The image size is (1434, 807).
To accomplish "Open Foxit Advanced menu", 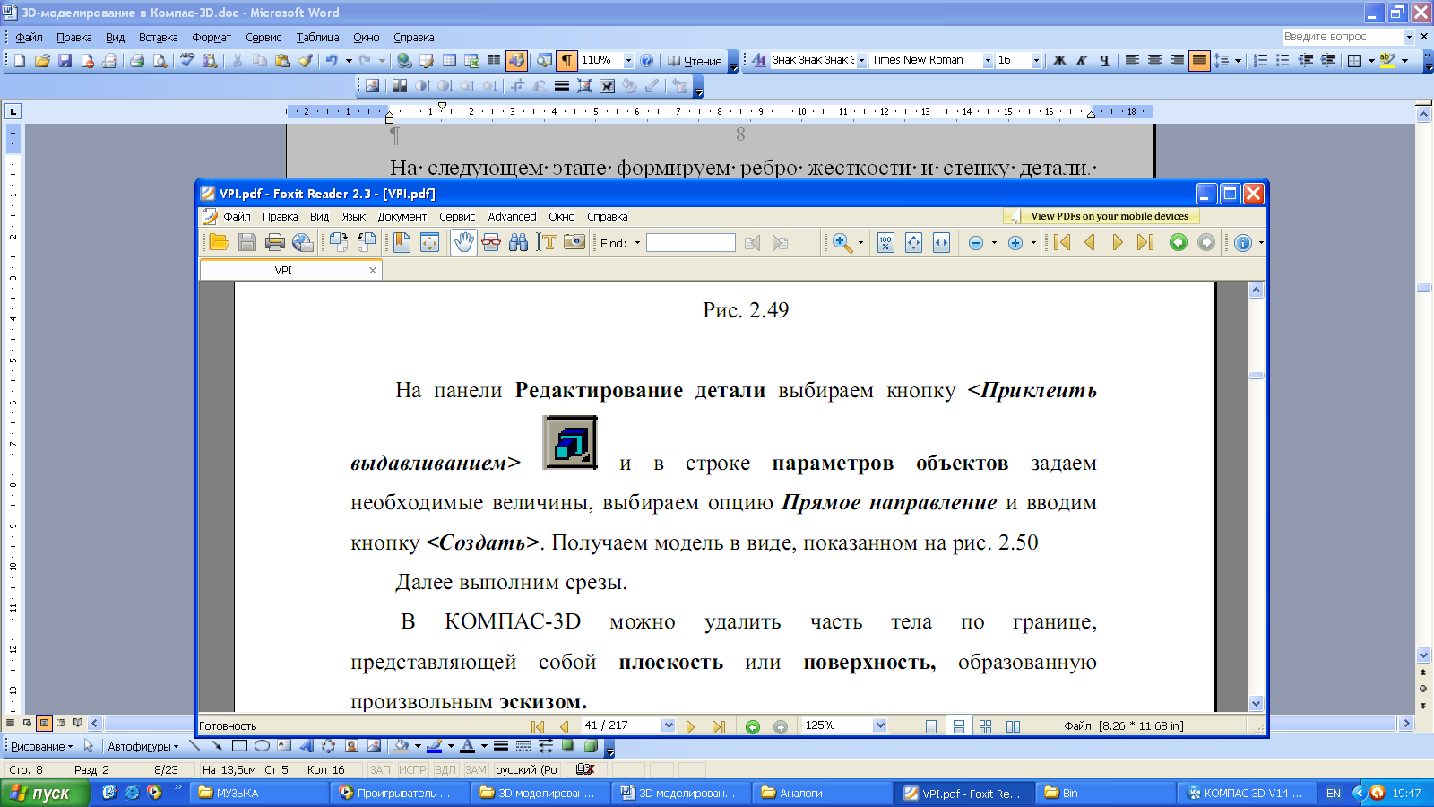I will [512, 216].
